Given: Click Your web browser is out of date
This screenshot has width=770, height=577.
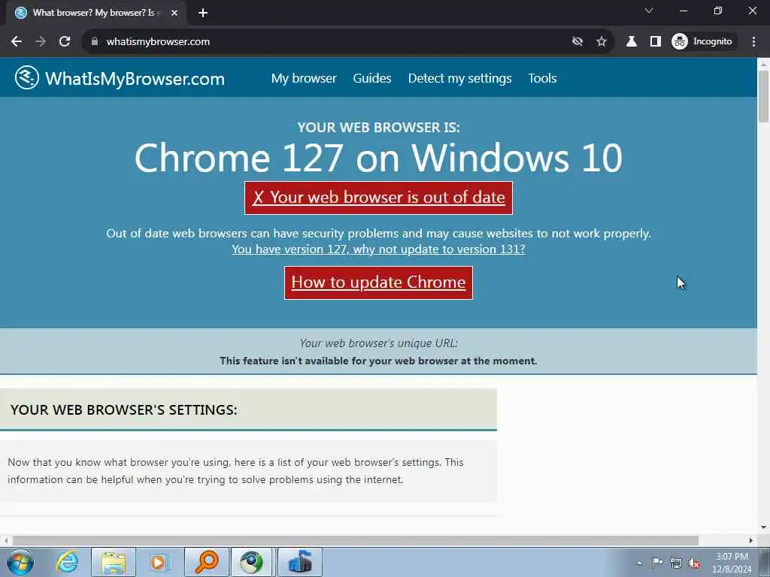Looking at the screenshot, I should 378,198.
